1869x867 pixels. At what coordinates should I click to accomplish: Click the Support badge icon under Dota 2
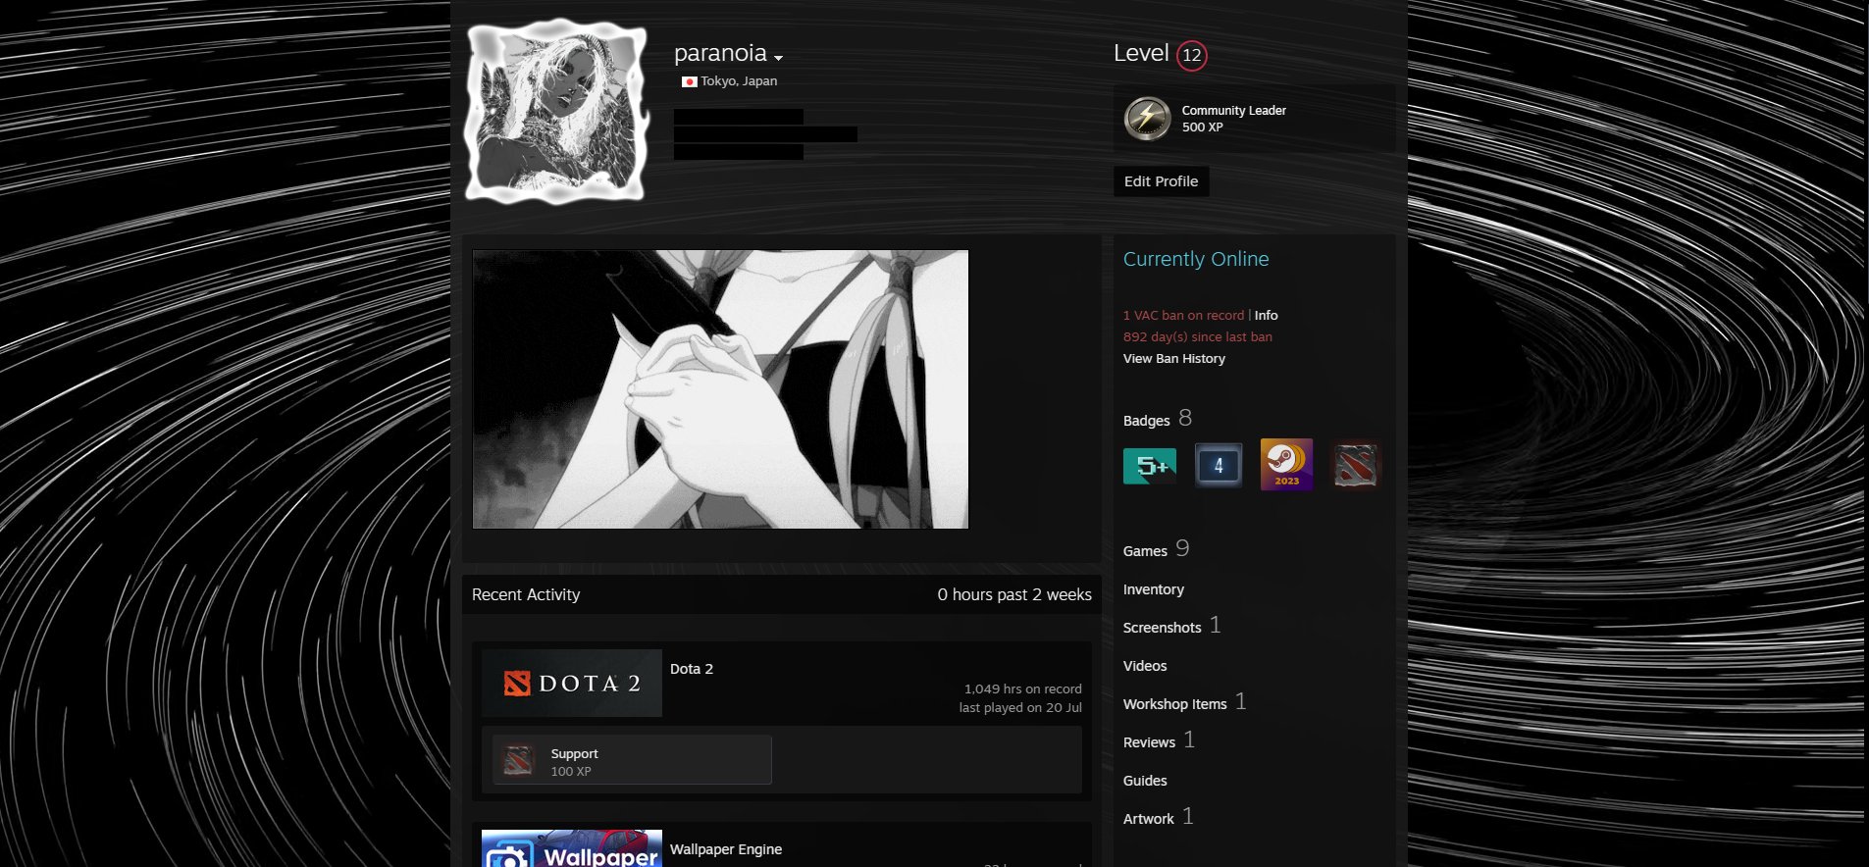pyautogui.click(x=517, y=760)
